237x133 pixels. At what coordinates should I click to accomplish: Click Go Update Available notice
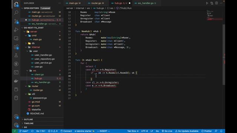point(187,131)
